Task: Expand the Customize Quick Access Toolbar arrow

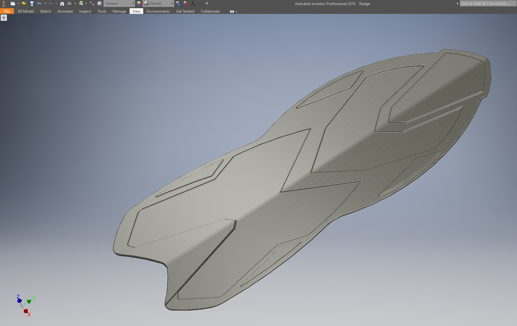Action: coord(207,3)
